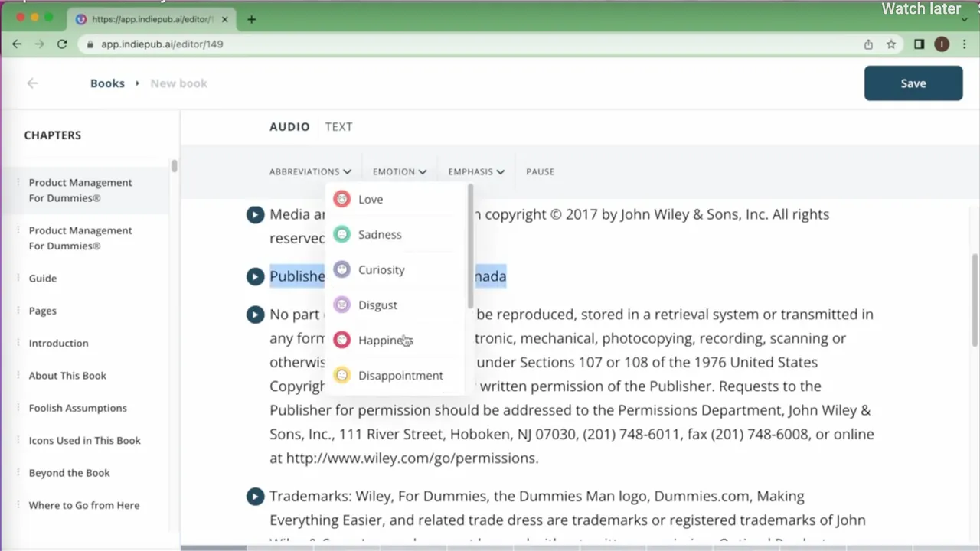Close the indiepub editor tab
Image resolution: width=980 pixels, height=551 pixels.
tap(224, 19)
